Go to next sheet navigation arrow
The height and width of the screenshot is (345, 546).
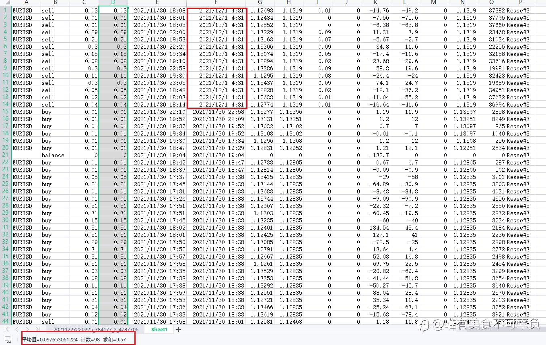[27, 330]
